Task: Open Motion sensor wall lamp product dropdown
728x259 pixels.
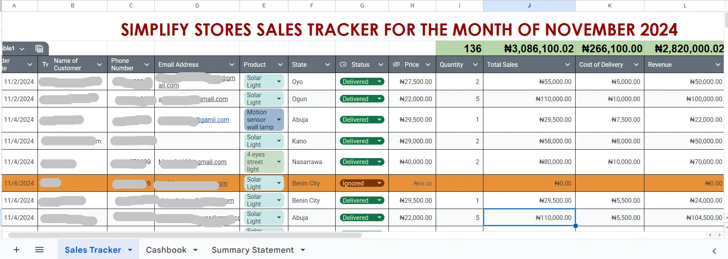Action: point(279,120)
